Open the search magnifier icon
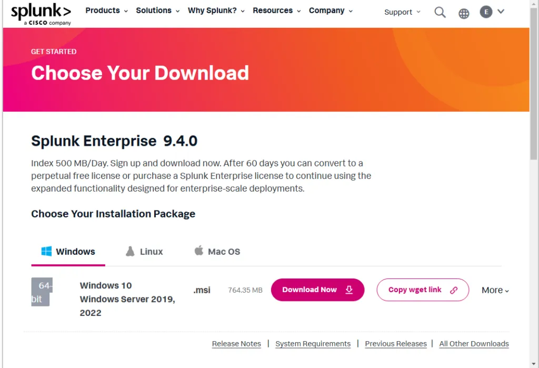 pos(440,13)
